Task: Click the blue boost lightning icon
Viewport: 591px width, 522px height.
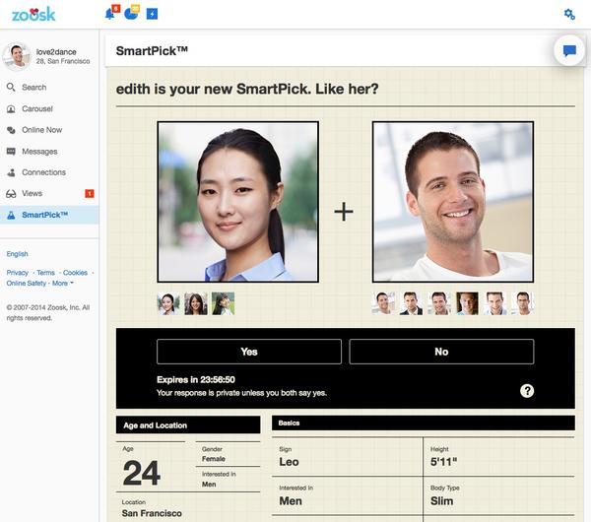Action: [x=152, y=14]
